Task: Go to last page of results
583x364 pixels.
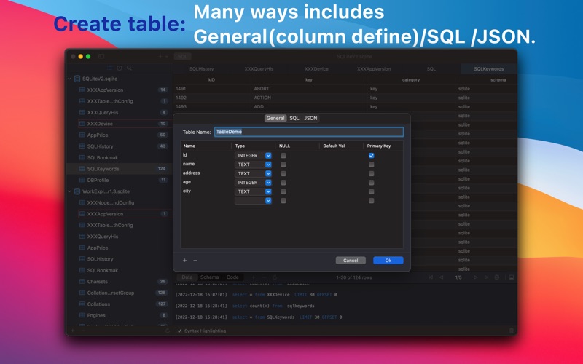Action: pos(486,277)
